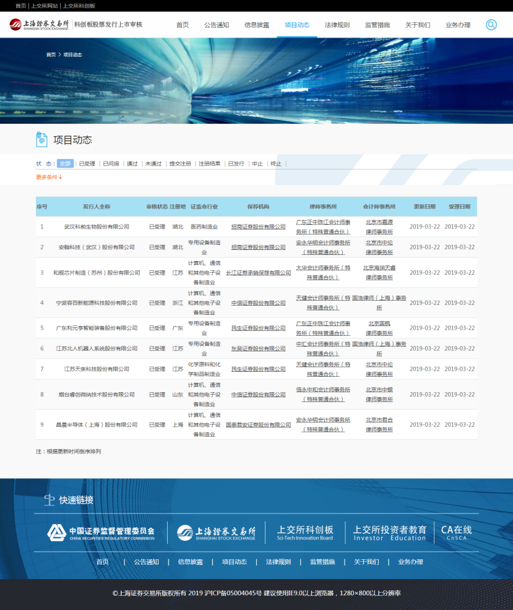This screenshot has height=610, width=513.
Task: Open 信息披露 in main navigation
Action: 257,25
